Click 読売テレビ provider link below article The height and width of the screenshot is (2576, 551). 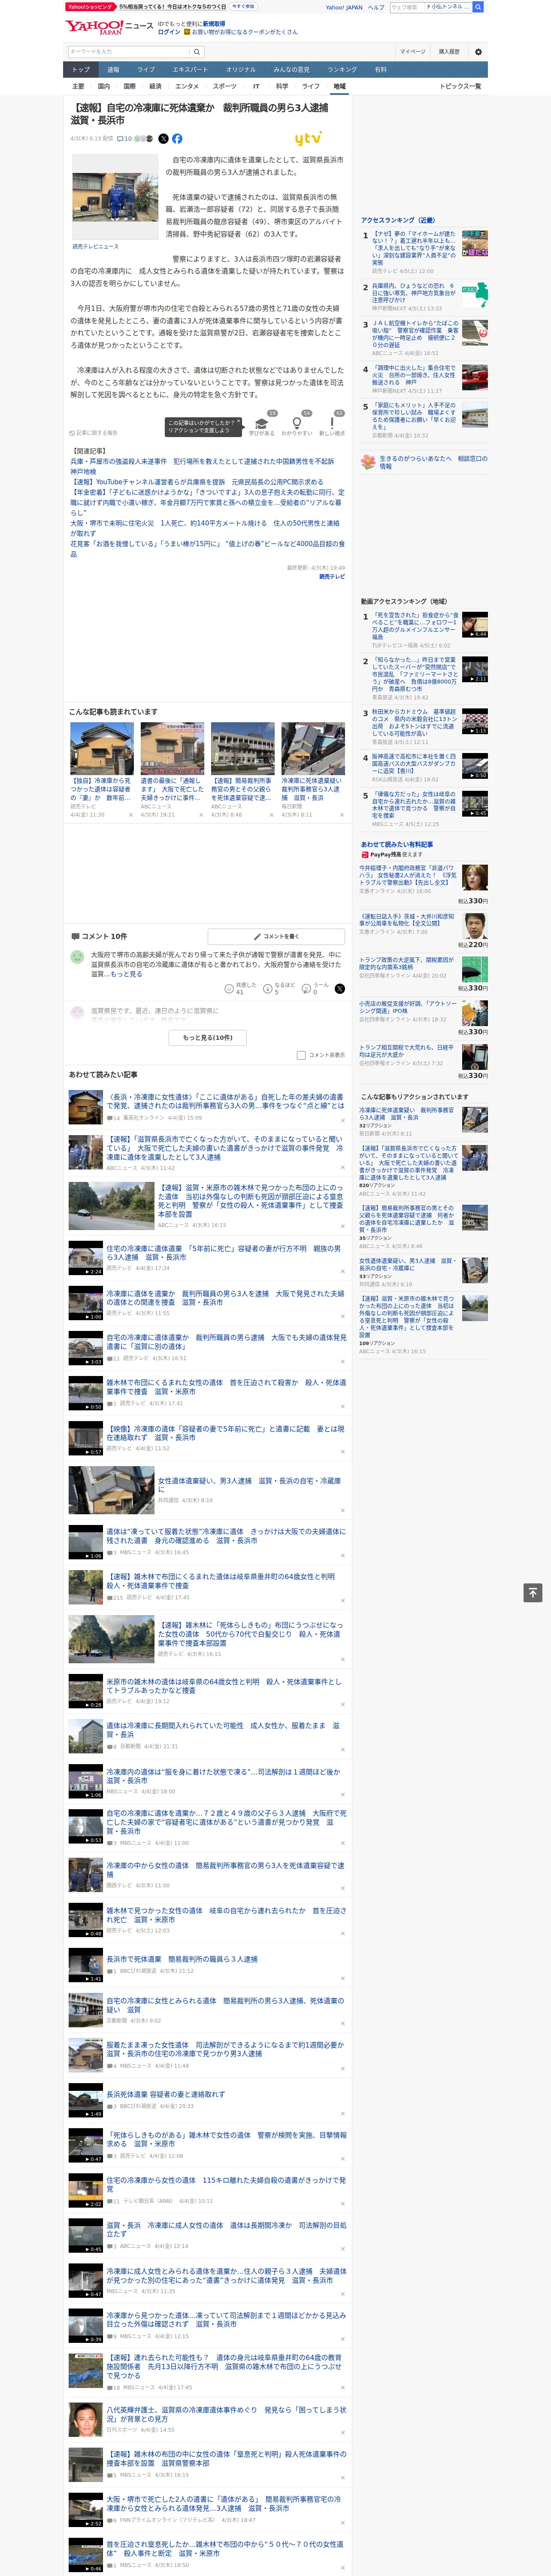332,576
